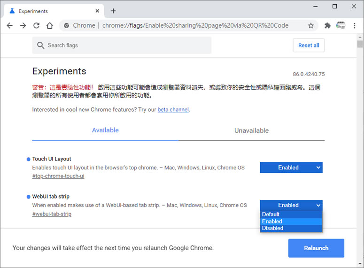Focus the Search flags input field
Viewport: 364px width, 268px height.
coord(122,45)
